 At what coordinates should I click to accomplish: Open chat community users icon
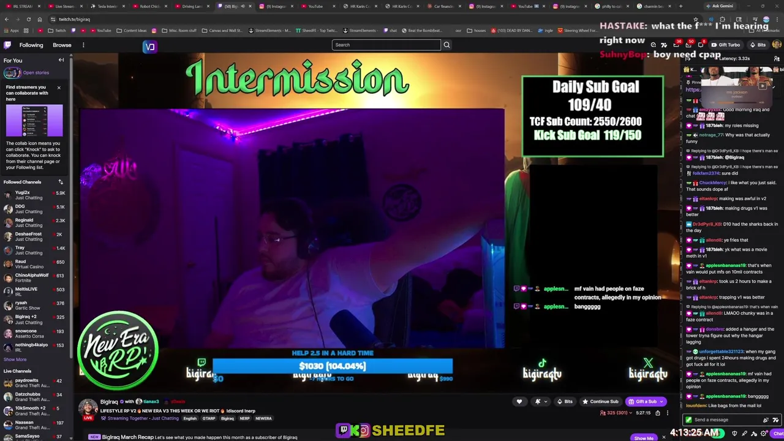pos(777,59)
